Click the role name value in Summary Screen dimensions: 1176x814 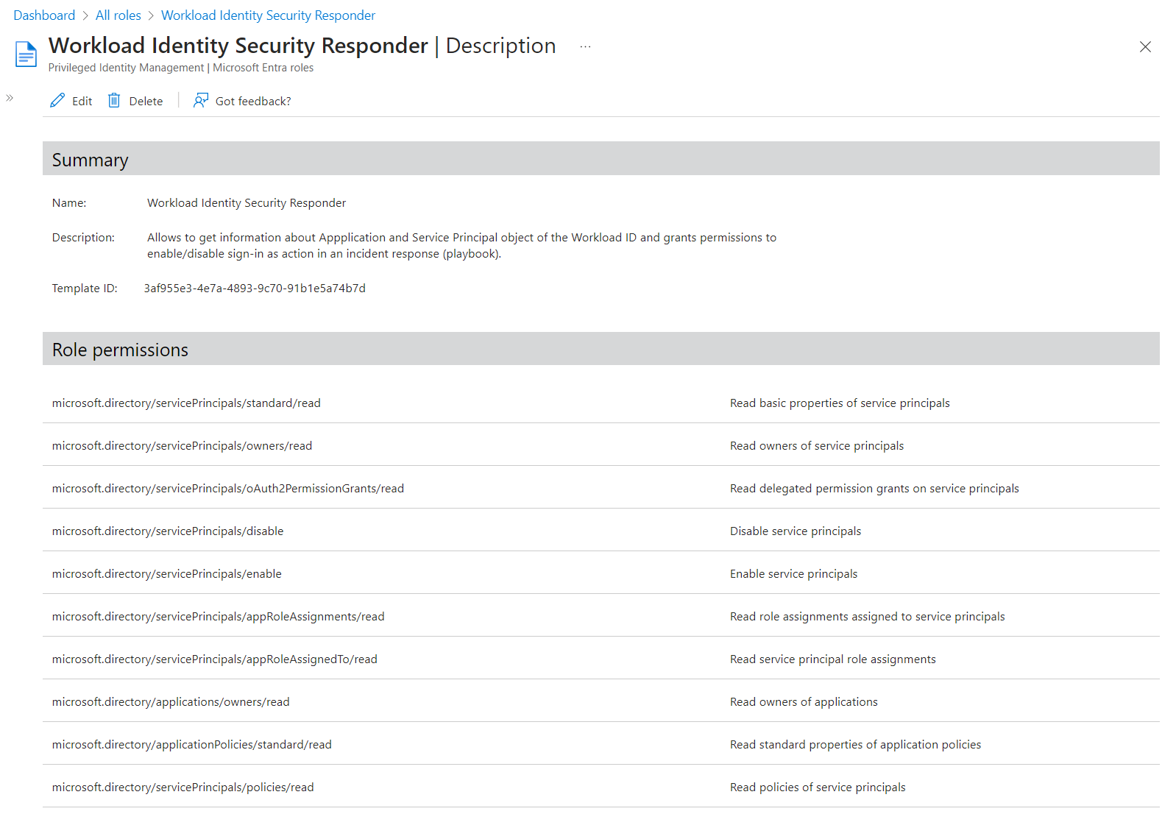coord(247,203)
